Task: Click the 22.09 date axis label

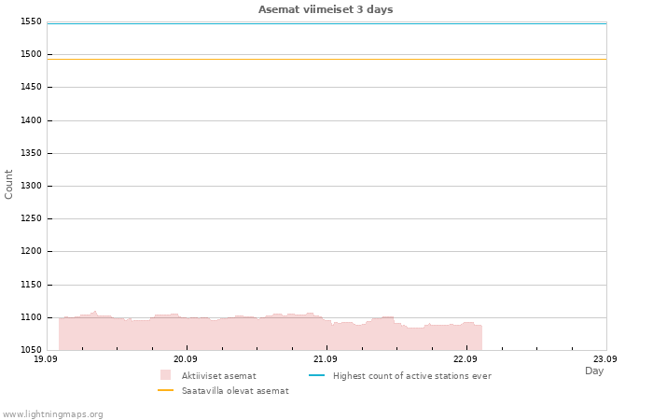Action: [x=465, y=359]
